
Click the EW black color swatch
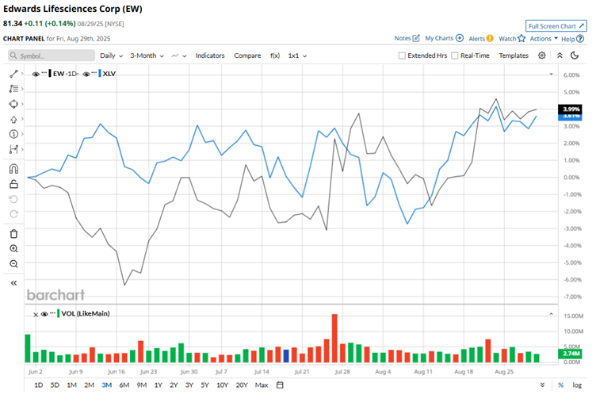pyautogui.click(x=50, y=74)
